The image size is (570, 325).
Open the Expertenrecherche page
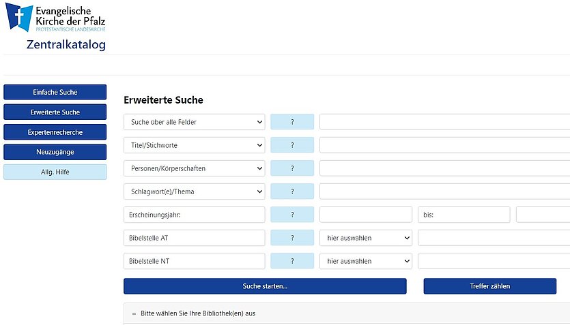coord(55,132)
